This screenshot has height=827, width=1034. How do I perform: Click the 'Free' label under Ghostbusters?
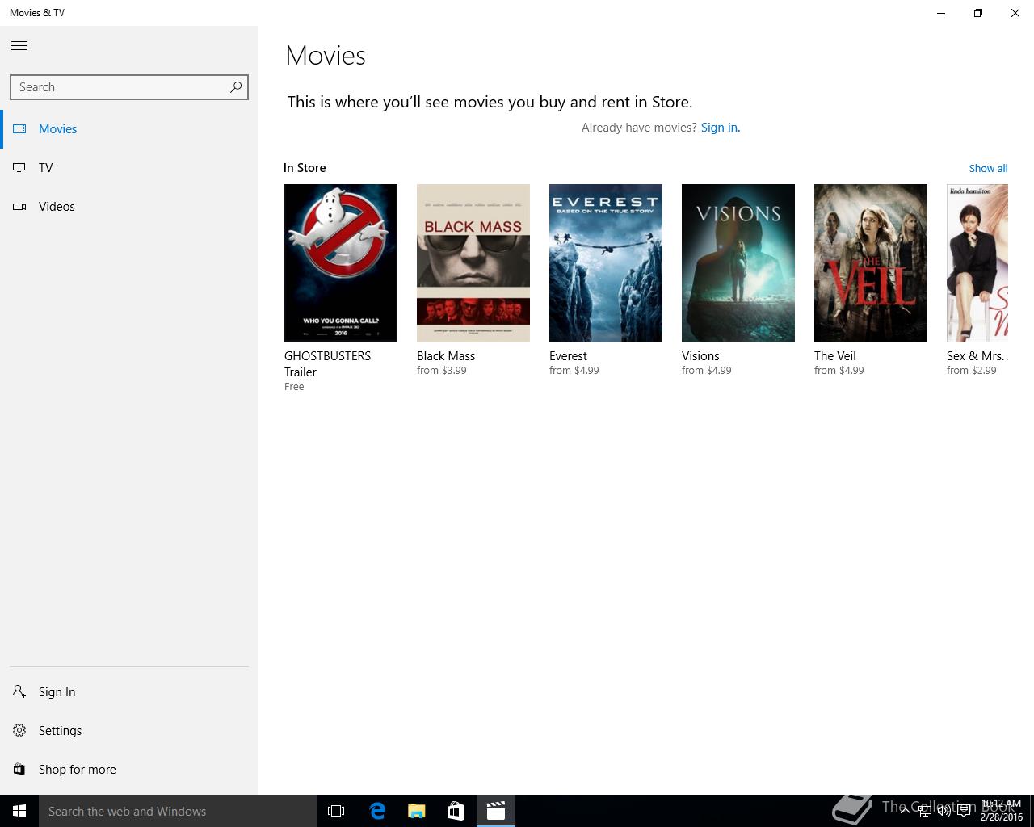(x=294, y=387)
